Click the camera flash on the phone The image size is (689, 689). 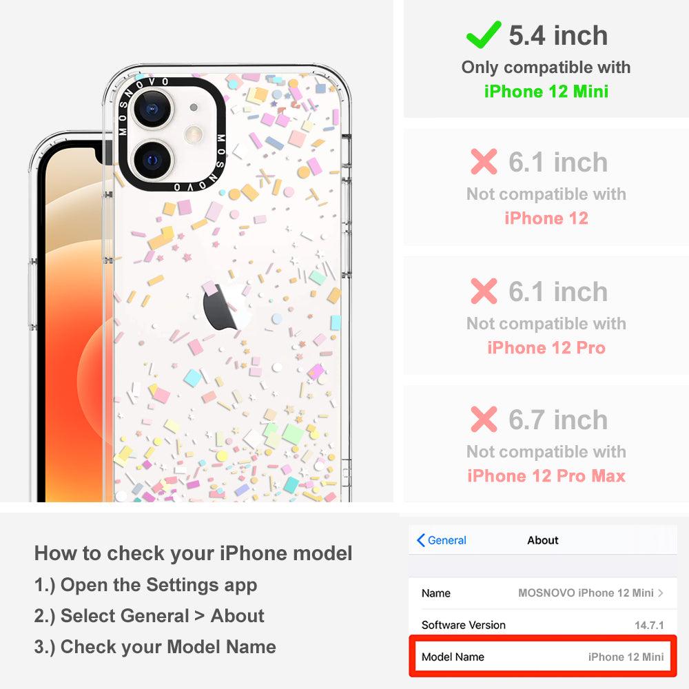(194, 134)
